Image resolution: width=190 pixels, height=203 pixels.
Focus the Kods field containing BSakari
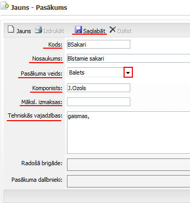click(x=99, y=45)
